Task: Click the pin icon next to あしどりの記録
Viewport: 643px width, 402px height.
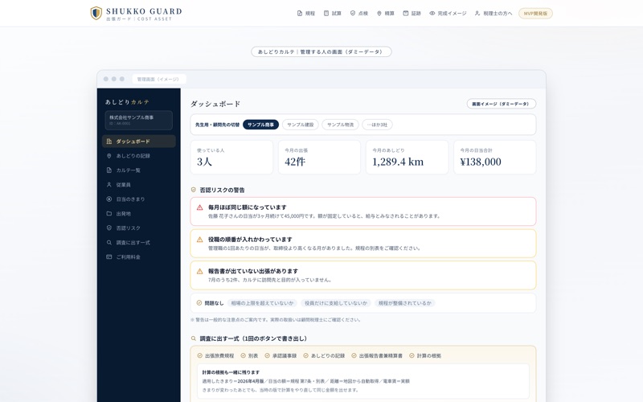Action: click(x=109, y=156)
